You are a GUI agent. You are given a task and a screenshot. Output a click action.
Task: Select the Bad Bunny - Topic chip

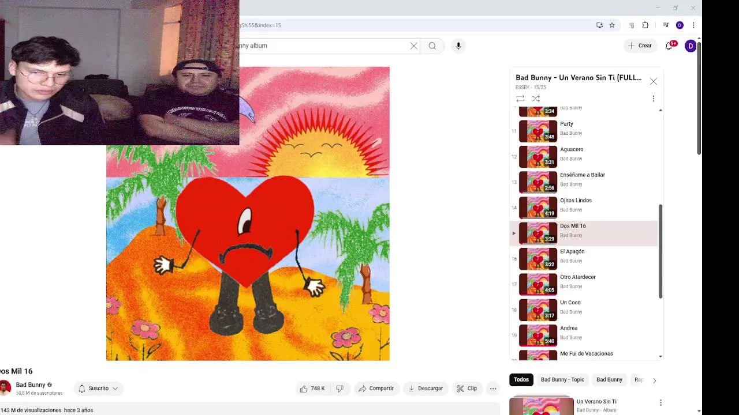(x=562, y=380)
